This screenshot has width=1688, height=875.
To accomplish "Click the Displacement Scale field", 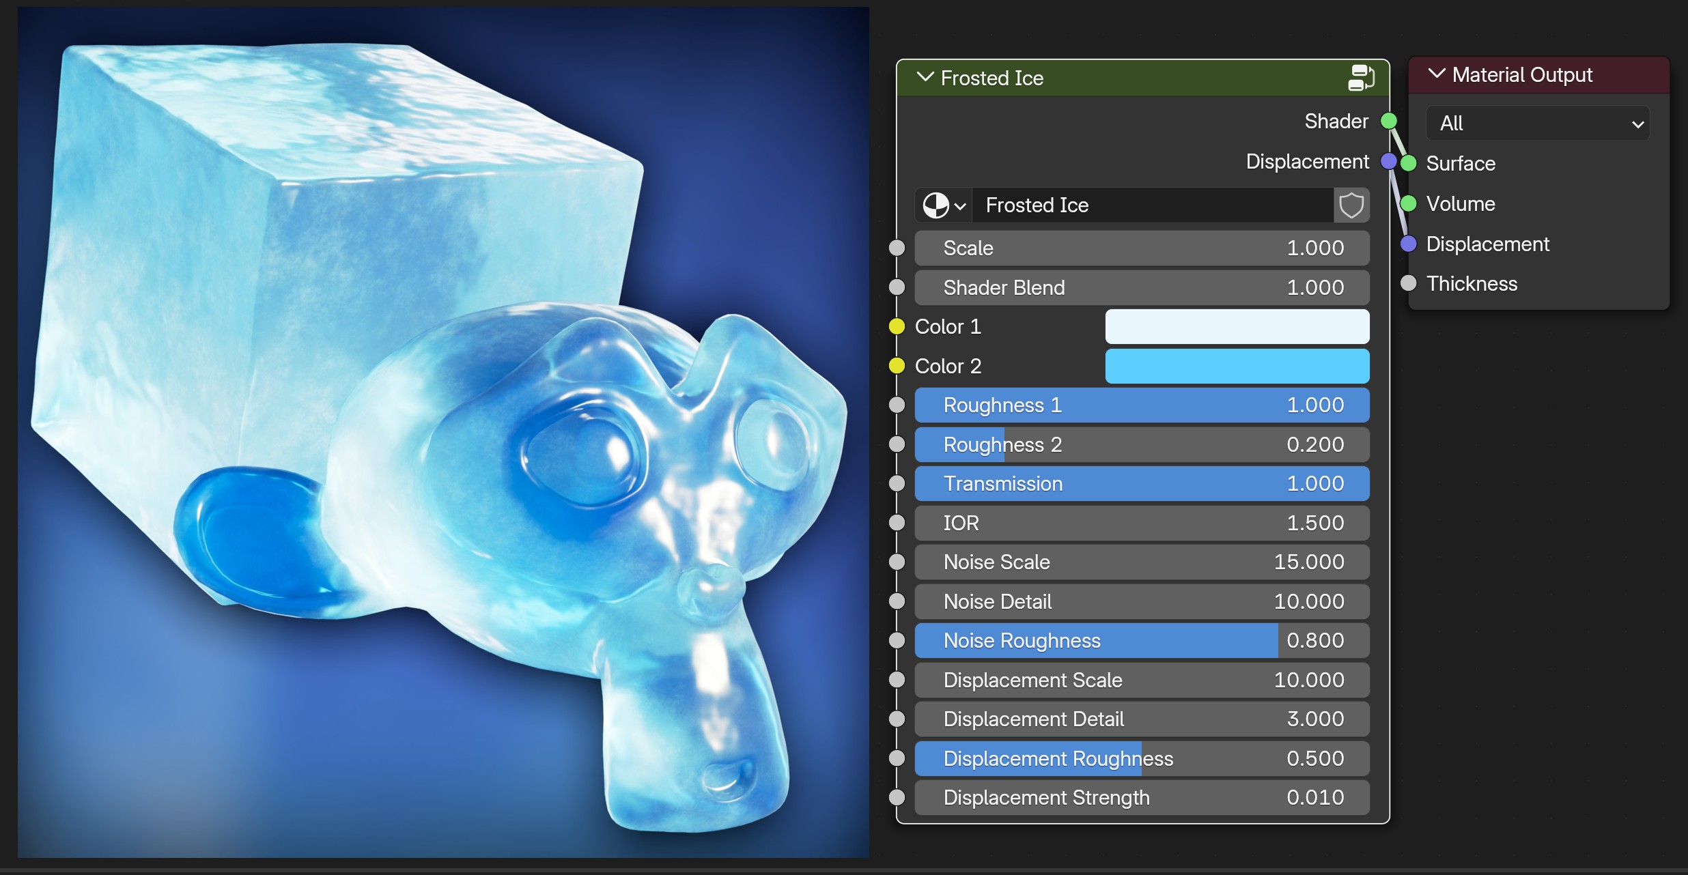I will (x=1142, y=680).
